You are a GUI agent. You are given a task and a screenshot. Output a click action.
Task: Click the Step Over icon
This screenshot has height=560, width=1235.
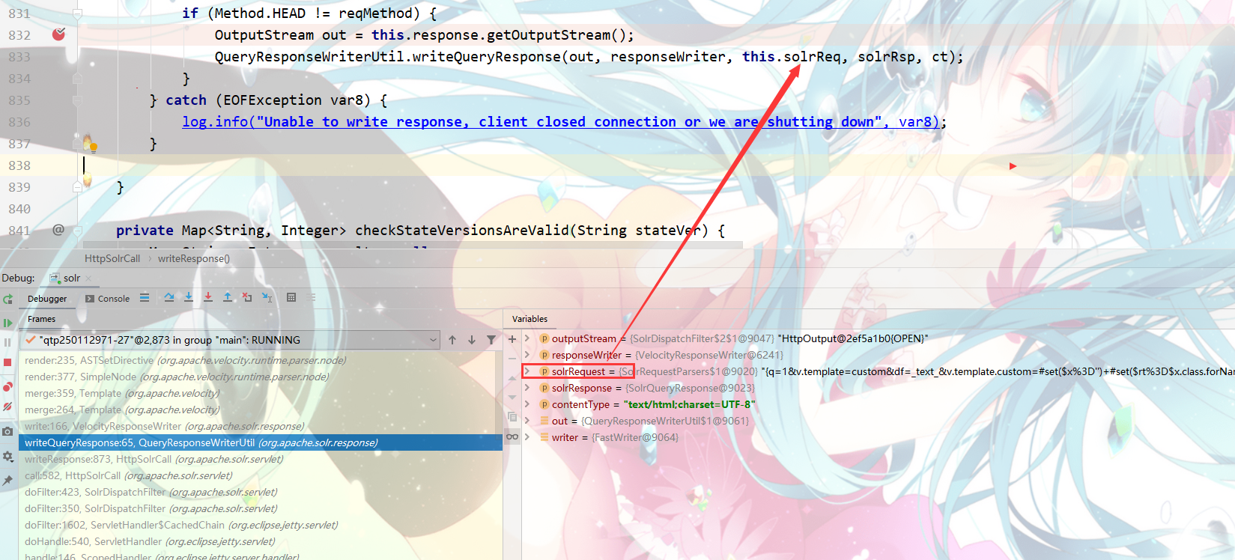(169, 297)
